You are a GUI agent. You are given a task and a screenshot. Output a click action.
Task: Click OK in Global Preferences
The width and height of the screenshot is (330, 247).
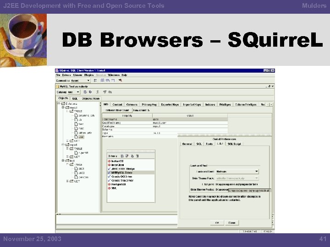pyautogui.click(x=217, y=223)
